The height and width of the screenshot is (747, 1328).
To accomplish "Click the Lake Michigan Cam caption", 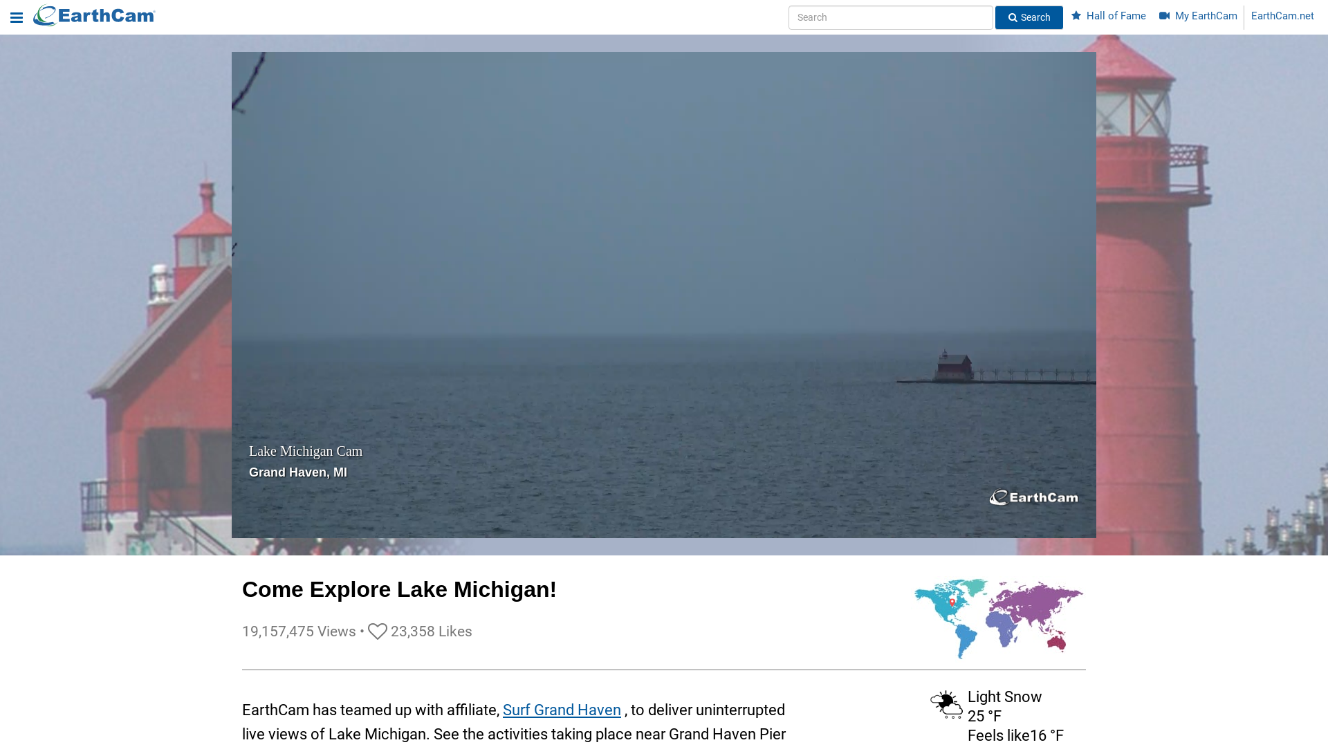I will [x=306, y=452].
